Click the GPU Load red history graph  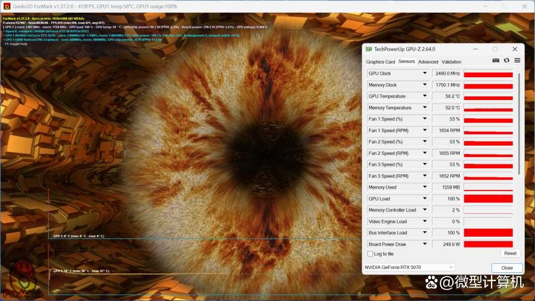point(488,199)
